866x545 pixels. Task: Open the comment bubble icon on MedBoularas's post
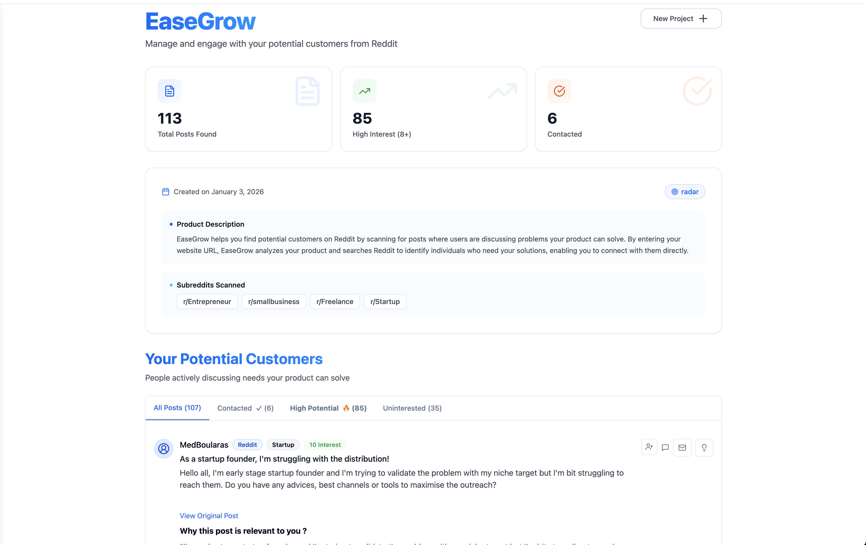(x=665, y=447)
